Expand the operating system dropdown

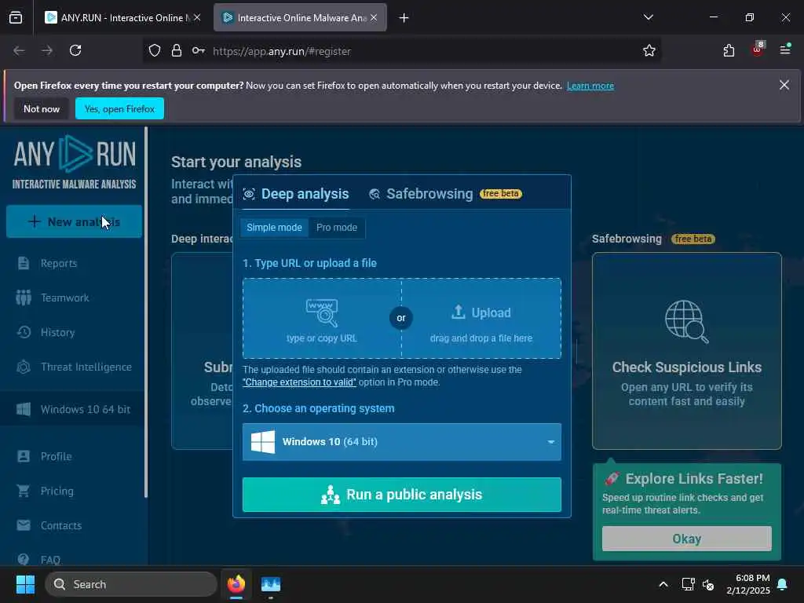[401, 441]
